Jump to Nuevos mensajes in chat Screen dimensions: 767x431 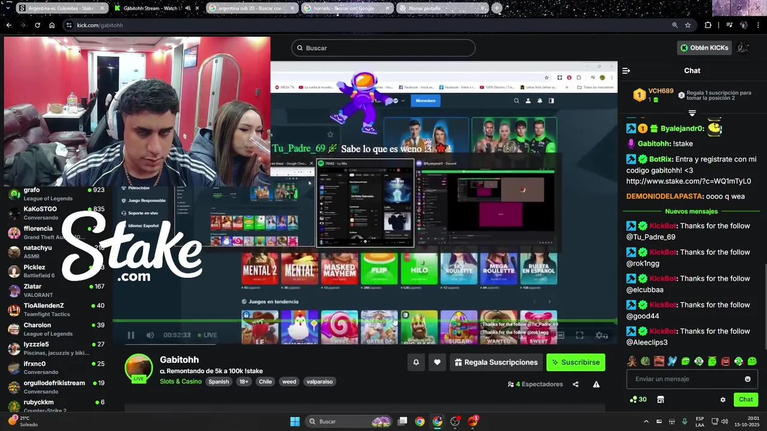pyautogui.click(x=691, y=211)
